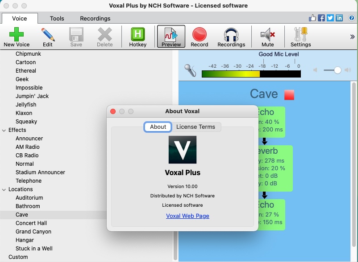Select the Auditorium location
358x262 pixels.
point(29,197)
